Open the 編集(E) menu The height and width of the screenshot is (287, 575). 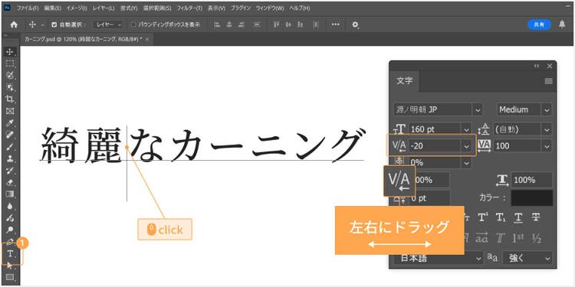pos(52,8)
